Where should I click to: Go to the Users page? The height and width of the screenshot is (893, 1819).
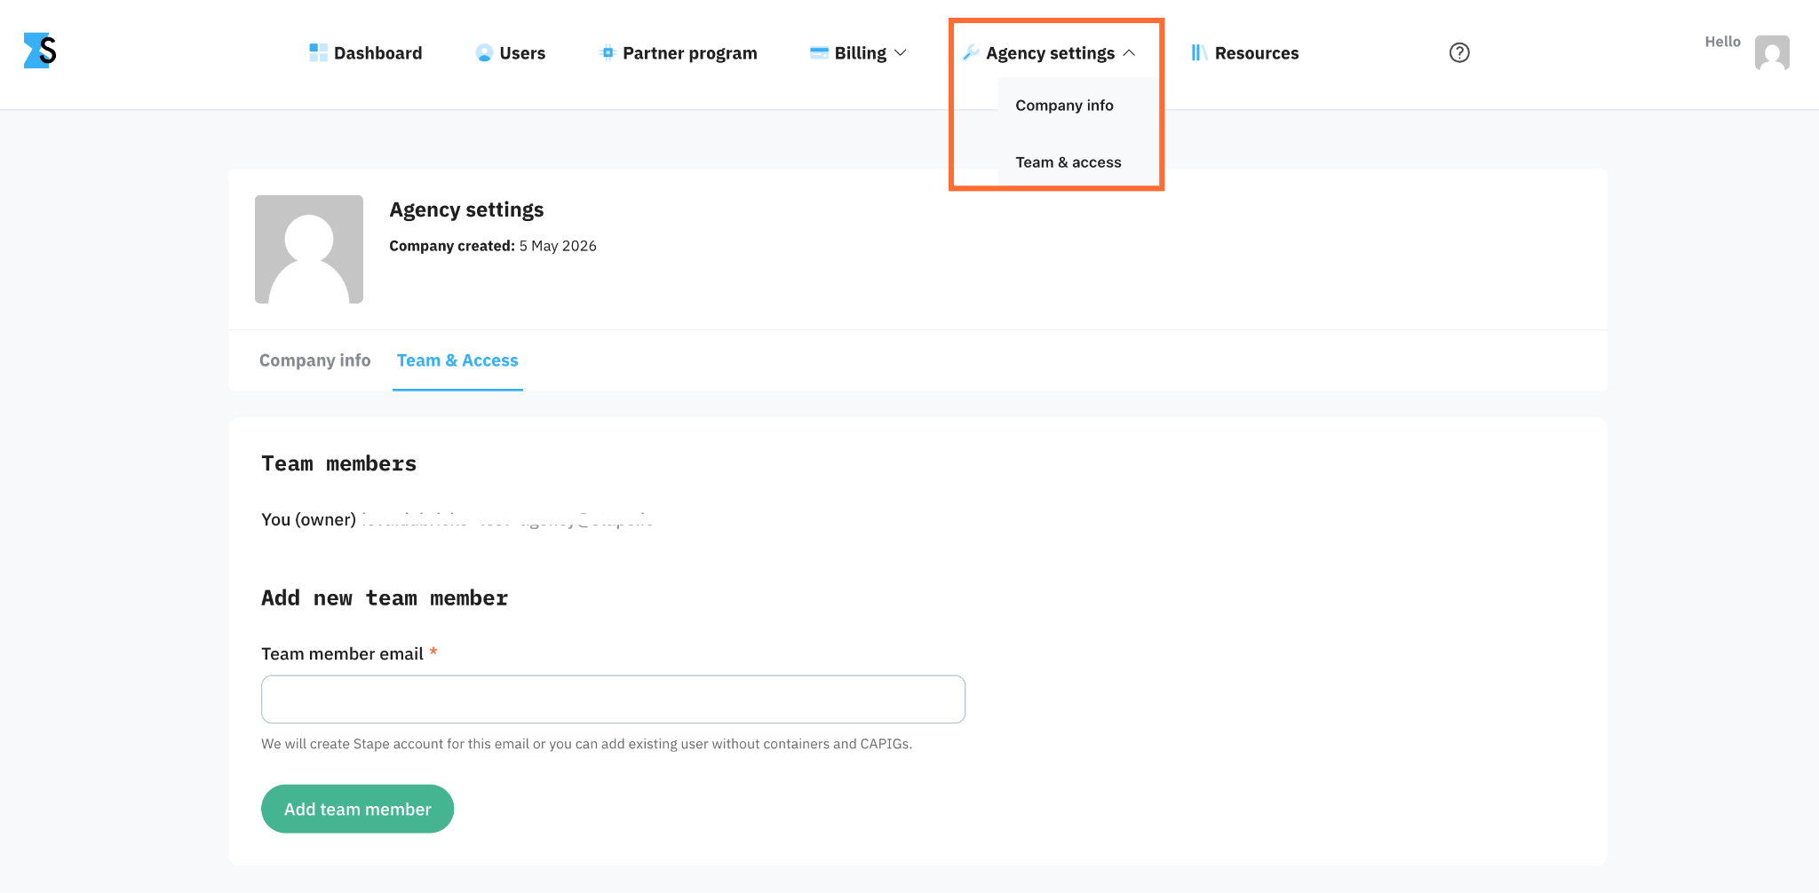click(x=511, y=52)
